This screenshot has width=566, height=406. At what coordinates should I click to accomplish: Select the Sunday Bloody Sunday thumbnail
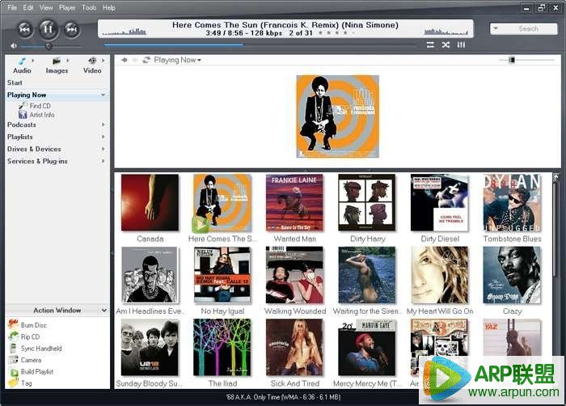(150, 348)
